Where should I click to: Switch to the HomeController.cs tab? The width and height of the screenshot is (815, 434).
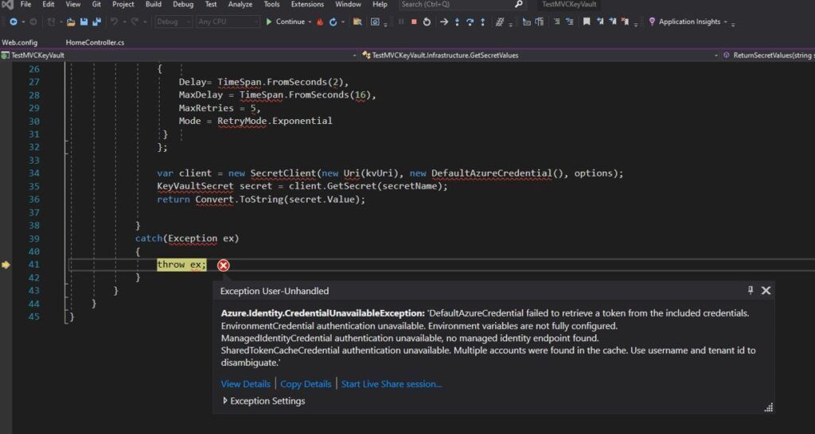pyautogui.click(x=95, y=42)
